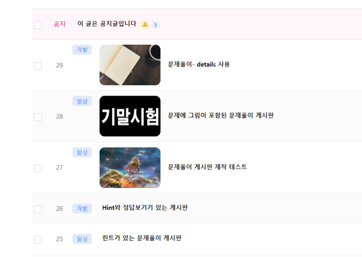The image size is (362, 257).
Task: Select the checkbox for post 29
Action: click(38, 66)
